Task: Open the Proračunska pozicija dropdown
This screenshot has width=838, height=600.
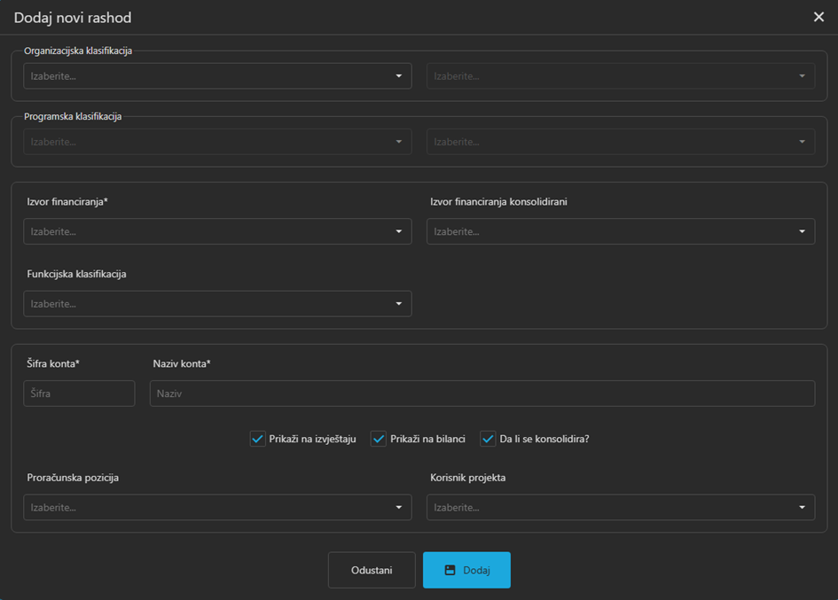Action: tap(217, 508)
